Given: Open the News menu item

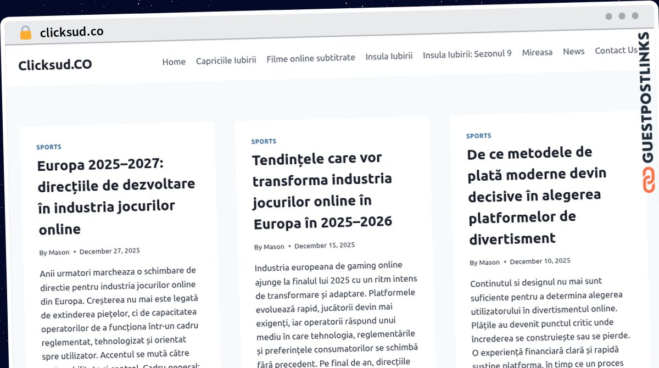Looking at the screenshot, I should click(573, 51).
